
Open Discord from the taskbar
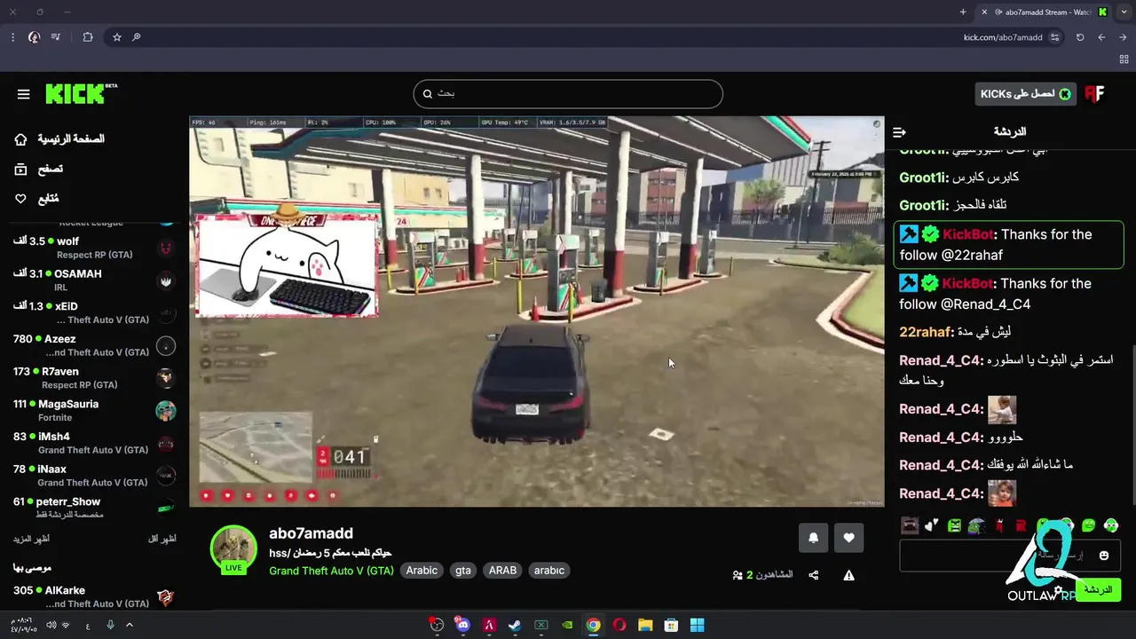[x=462, y=625]
